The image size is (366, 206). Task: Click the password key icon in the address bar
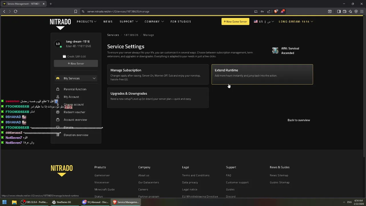click(262, 11)
